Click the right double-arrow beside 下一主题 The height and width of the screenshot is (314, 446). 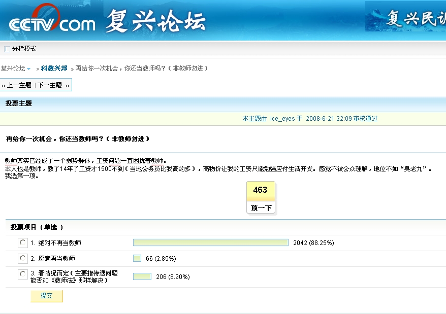[x=67, y=86]
